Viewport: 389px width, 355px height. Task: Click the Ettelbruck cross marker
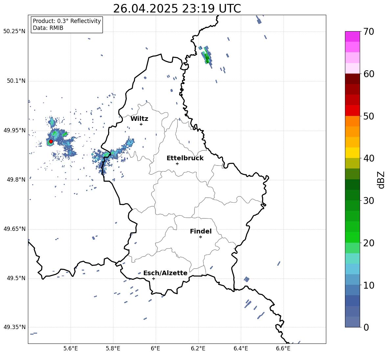177,164
